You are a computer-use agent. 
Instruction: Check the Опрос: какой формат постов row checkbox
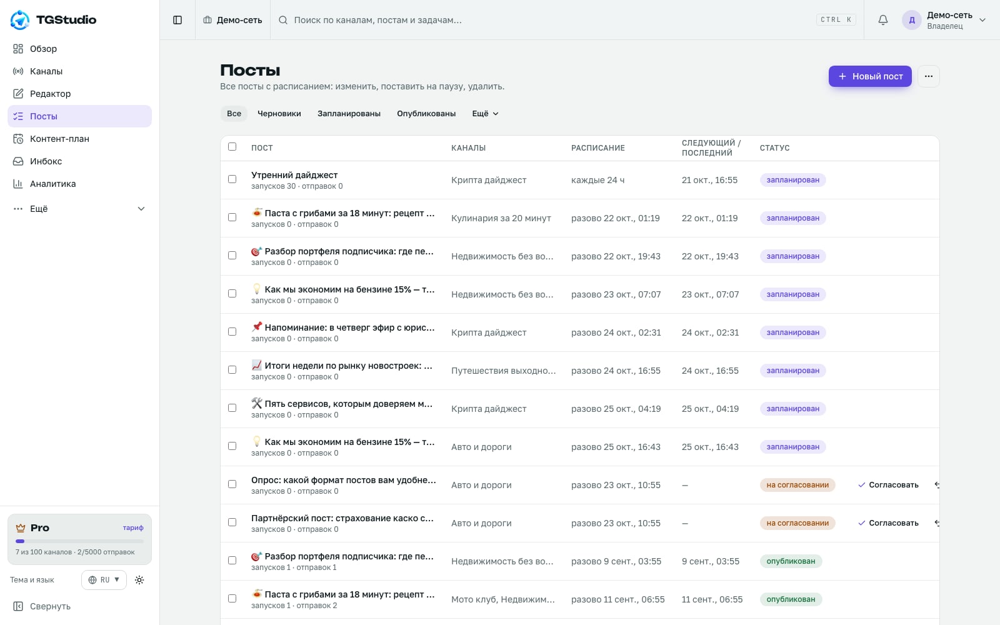pos(232,484)
